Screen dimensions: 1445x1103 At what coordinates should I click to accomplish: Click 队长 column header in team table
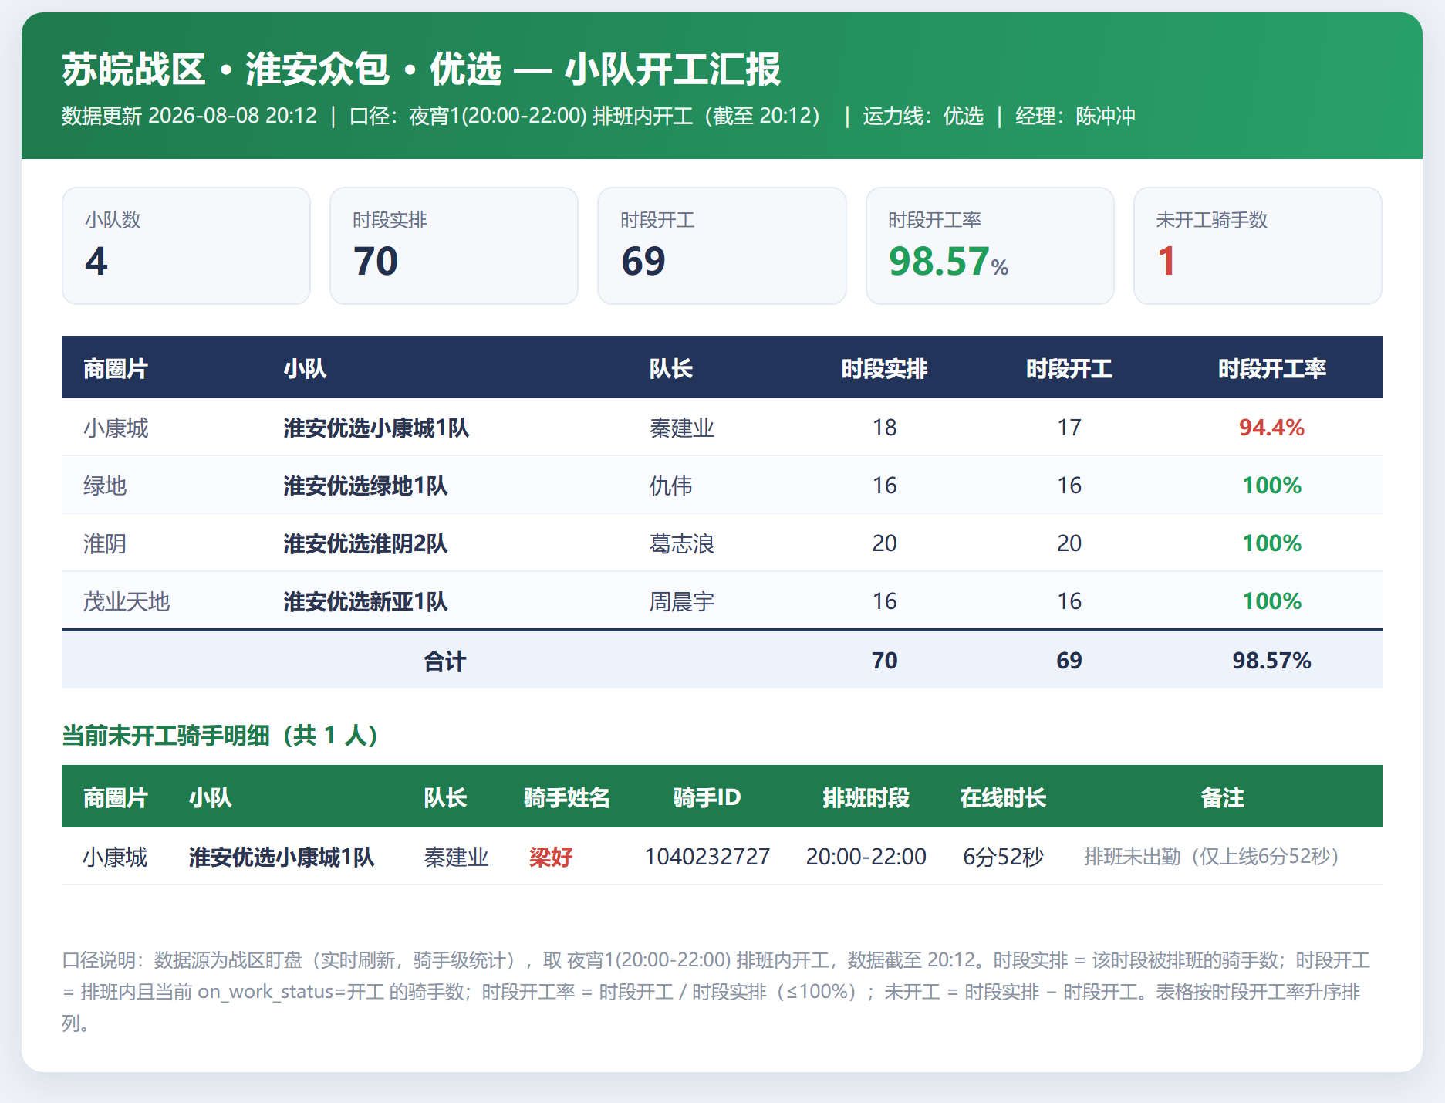(670, 368)
